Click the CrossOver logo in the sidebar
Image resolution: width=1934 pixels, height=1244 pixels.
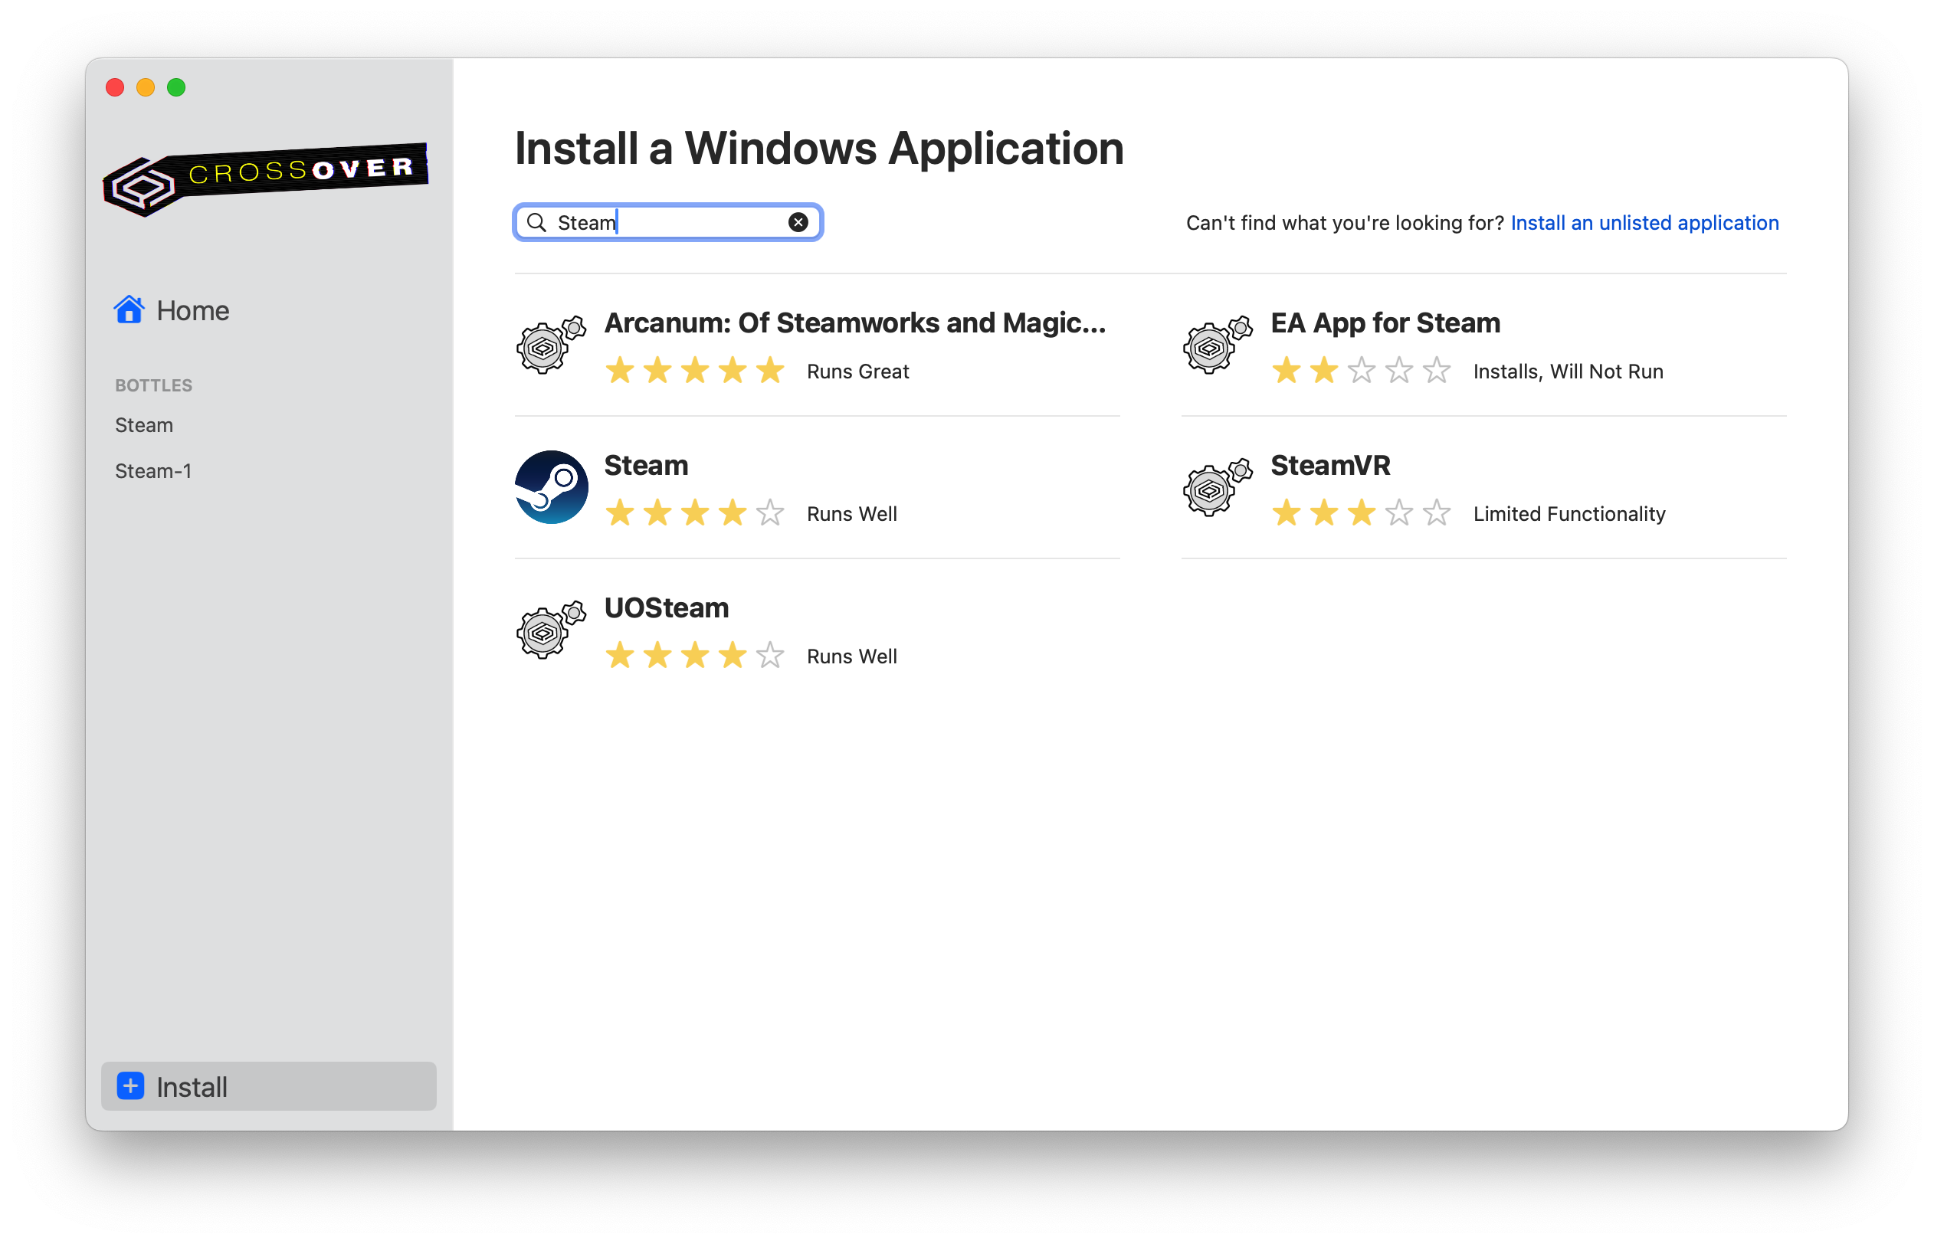(x=266, y=179)
